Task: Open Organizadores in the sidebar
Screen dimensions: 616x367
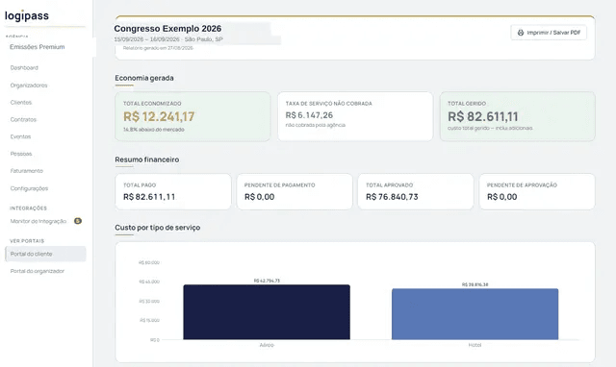Action: [x=29, y=86]
